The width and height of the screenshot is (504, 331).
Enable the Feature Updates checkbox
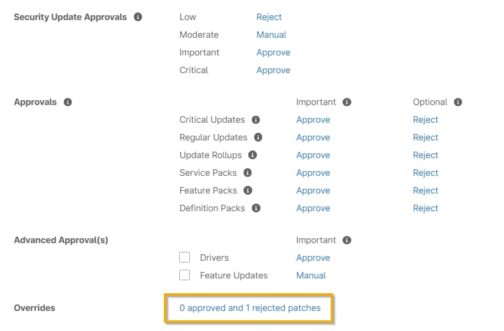(x=185, y=276)
